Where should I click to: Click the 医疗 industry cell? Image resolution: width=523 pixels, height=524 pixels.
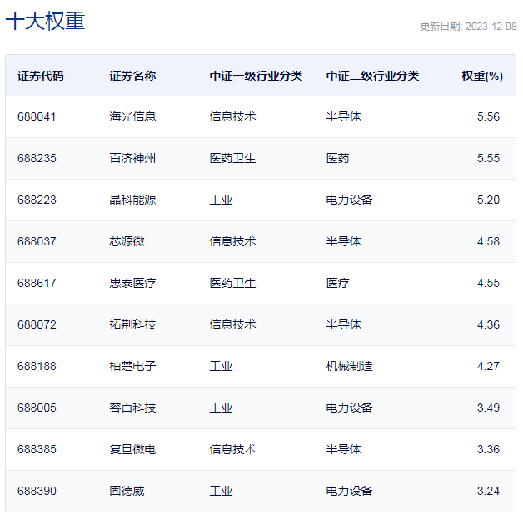[x=337, y=283]
